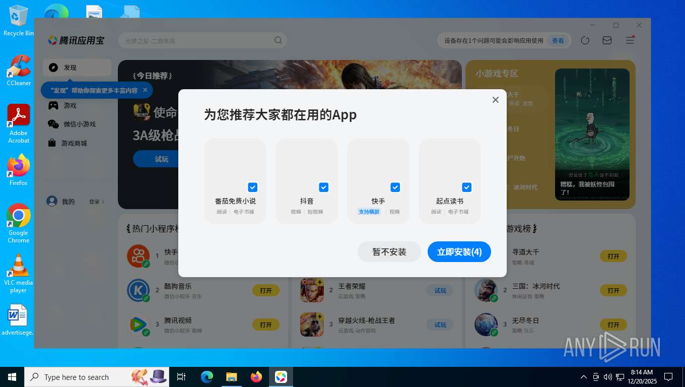This screenshot has width=685, height=387.
Task: Click the 酷狗音乐 icon
Action: click(x=138, y=290)
